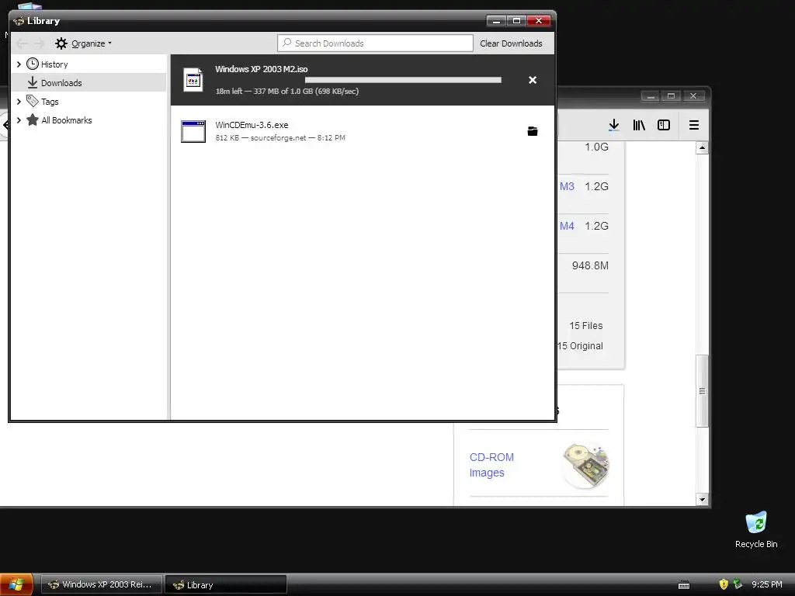Click the 9:25 PM taskbar clock
This screenshot has height=596, width=795.
[x=766, y=585]
